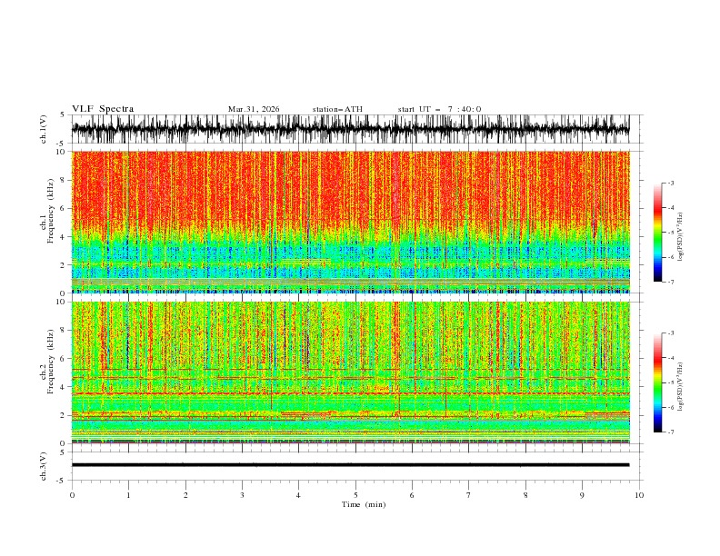Click the "ch.1(V)" waveform axis label

click(x=44, y=129)
